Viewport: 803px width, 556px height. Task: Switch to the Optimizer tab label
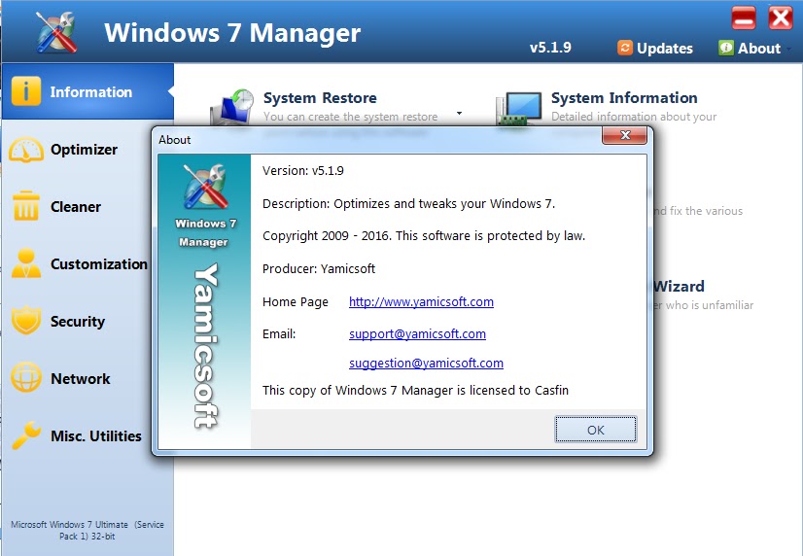[x=84, y=149]
